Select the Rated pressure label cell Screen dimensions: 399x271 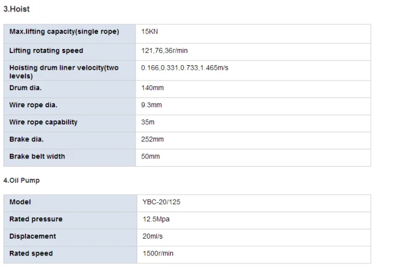36,219
